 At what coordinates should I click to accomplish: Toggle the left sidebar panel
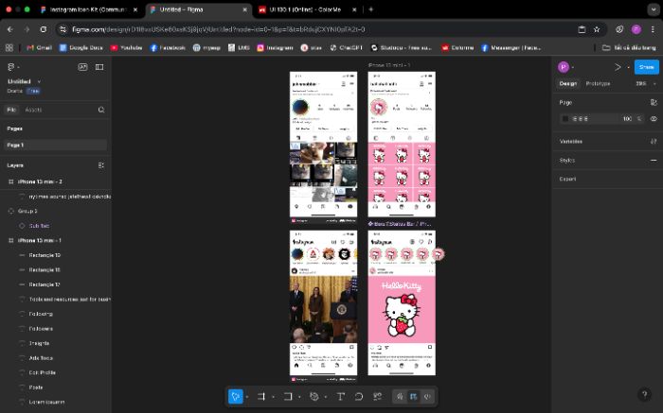pos(99,67)
